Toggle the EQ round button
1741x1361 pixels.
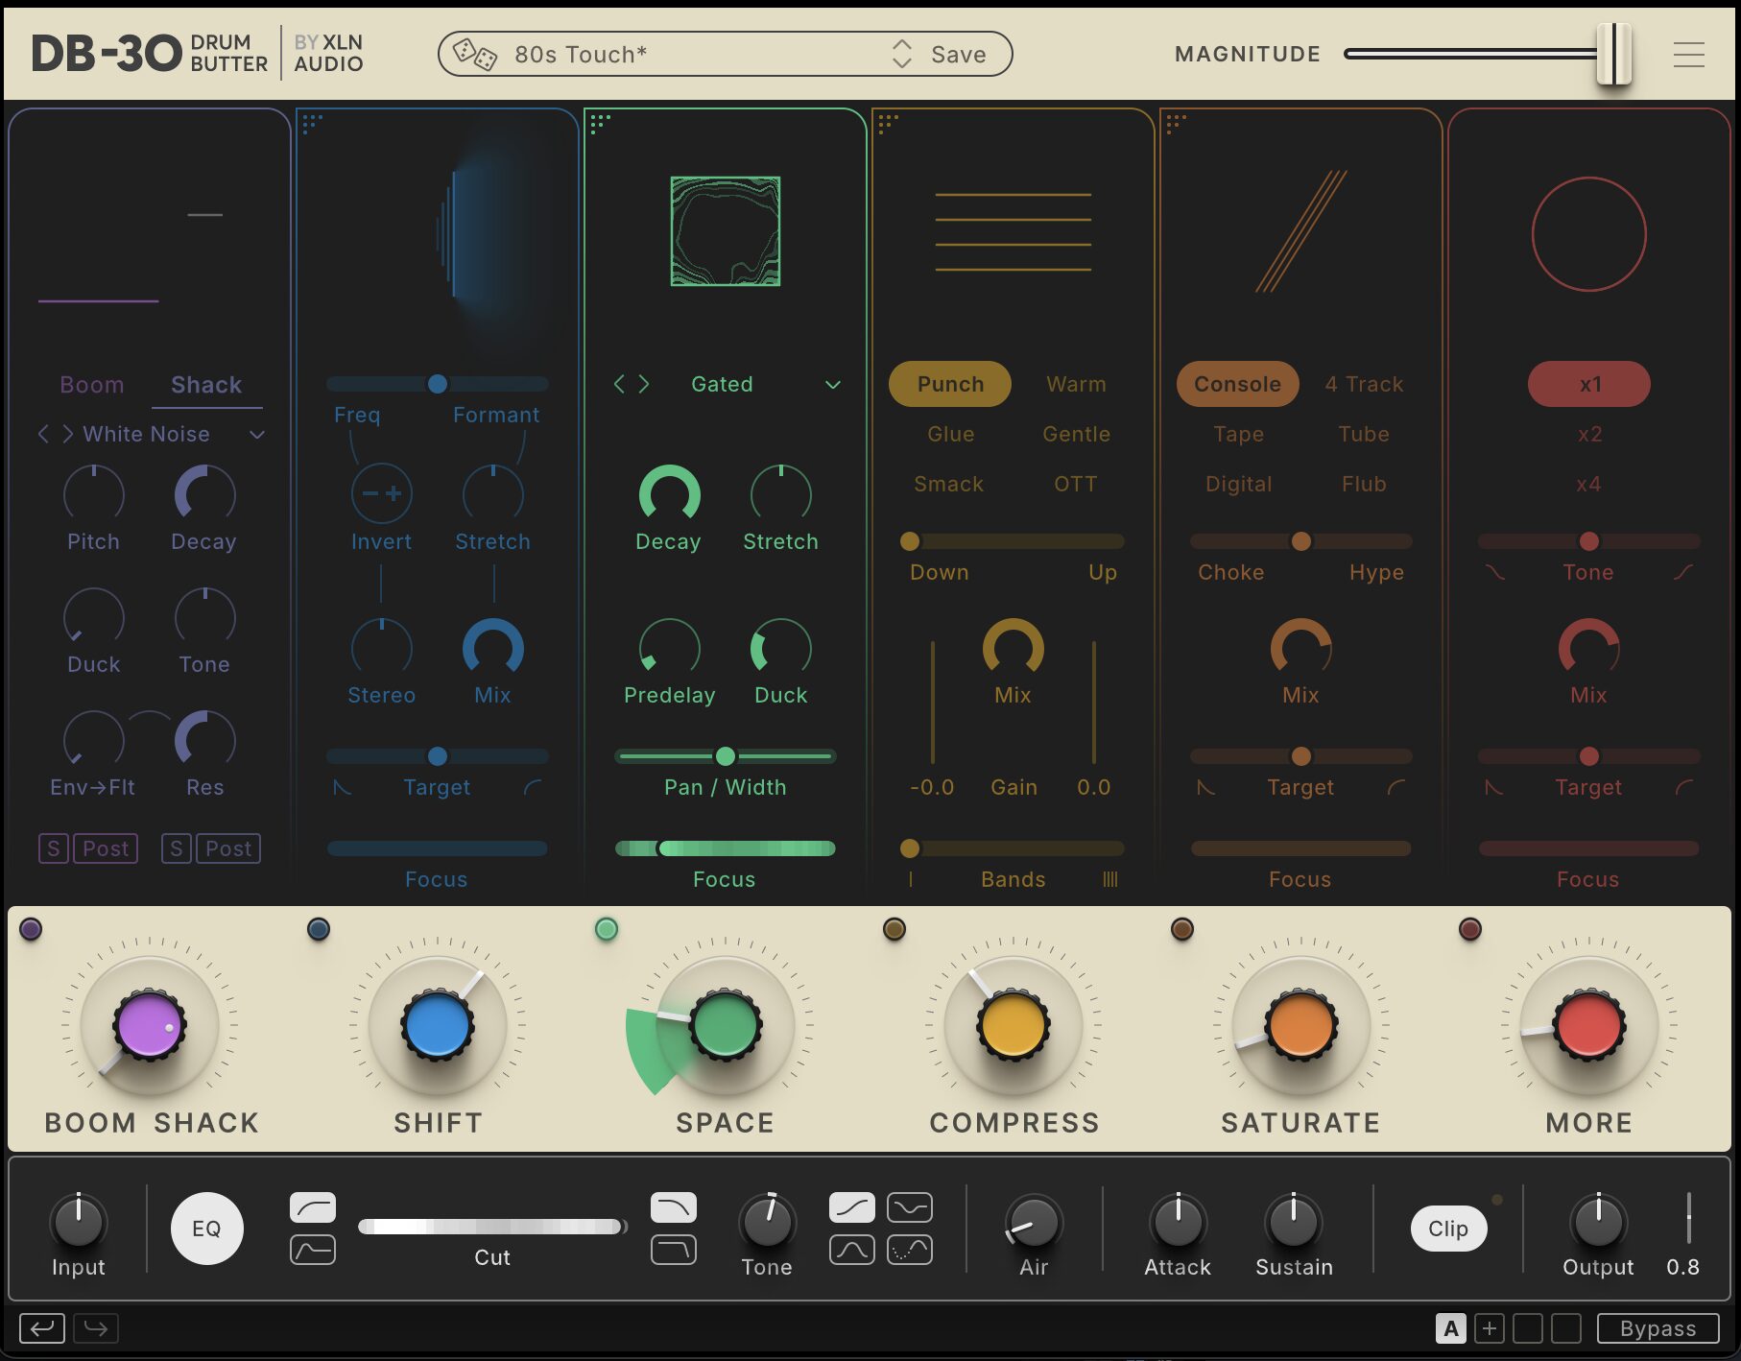click(206, 1229)
